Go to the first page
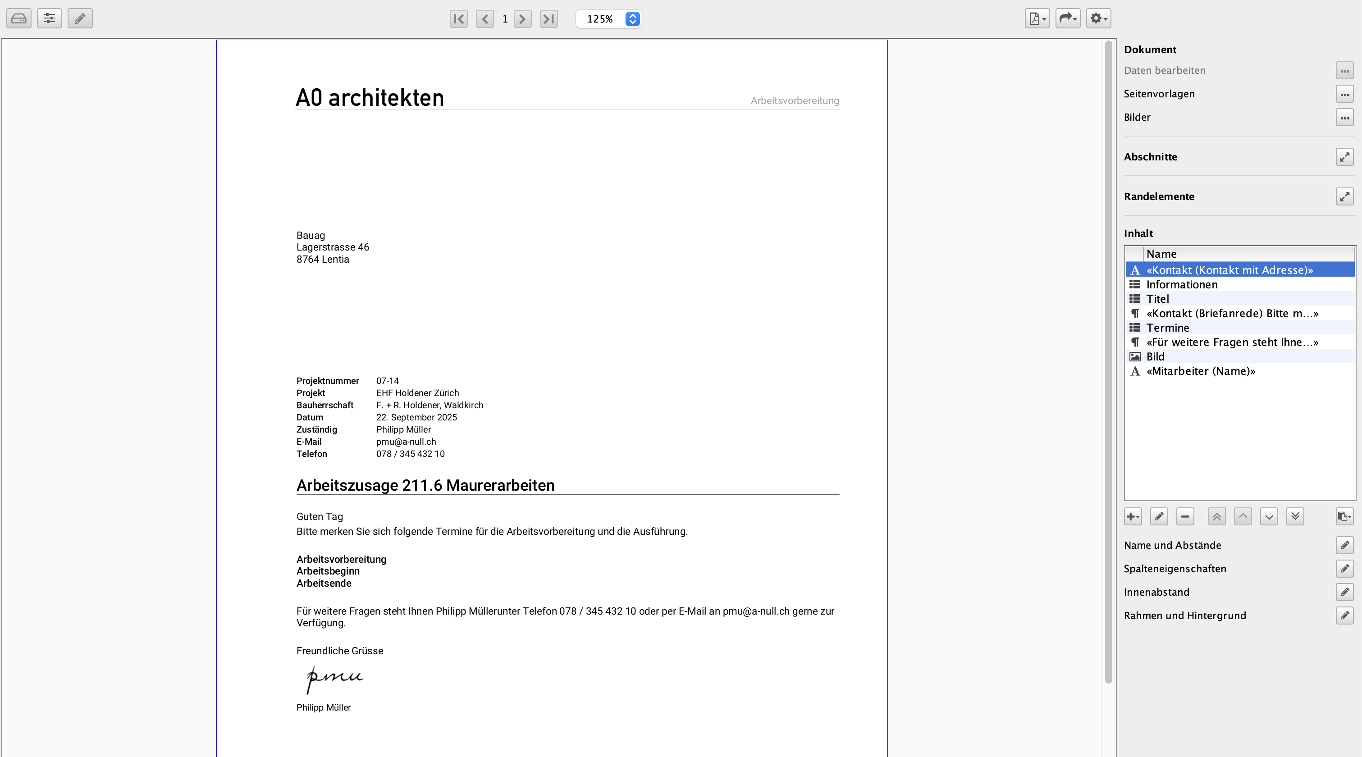1362x757 pixels. [x=458, y=19]
